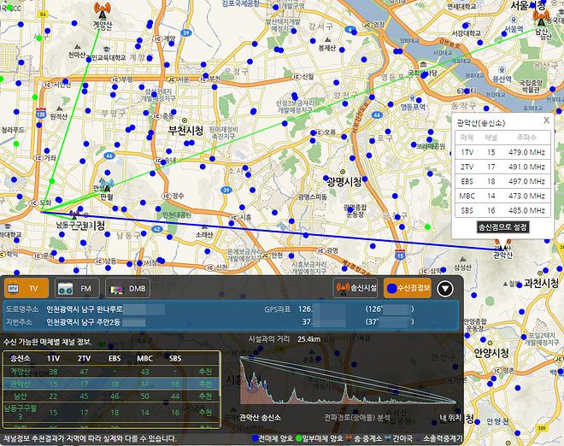This screenshot has height=446, width=564.
Task: Switch to the DMB tab
Action: (x=131, y=289)
